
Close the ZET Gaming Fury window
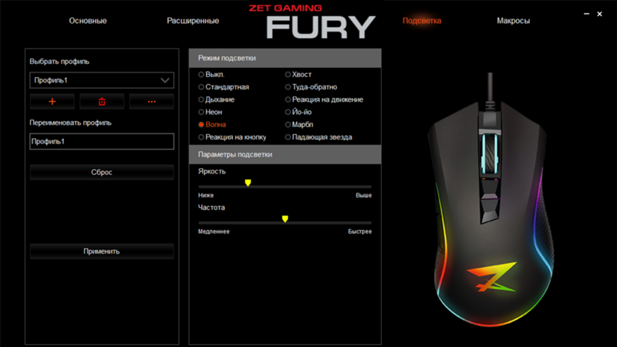click(599, 14)
